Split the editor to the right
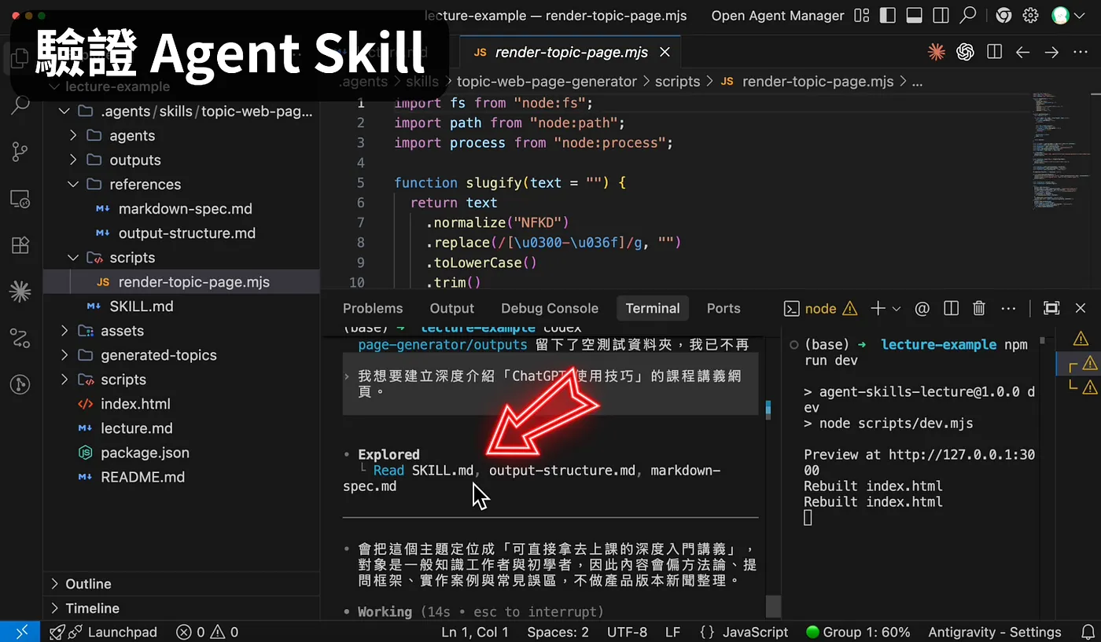1101x642 pixels. pyautogui.click(x=994, y=52)
